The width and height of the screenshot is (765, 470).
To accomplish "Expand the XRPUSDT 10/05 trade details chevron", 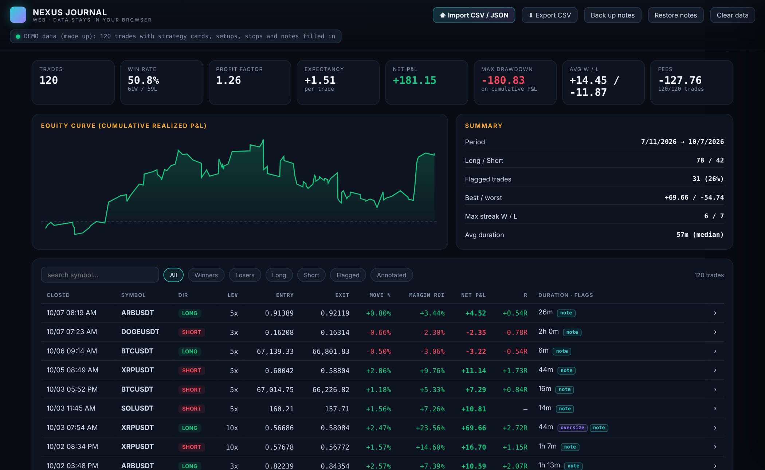I will (x=715, y=370).
